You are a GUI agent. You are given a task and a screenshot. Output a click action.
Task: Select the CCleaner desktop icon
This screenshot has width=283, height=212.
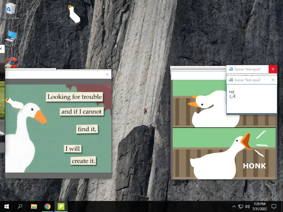pos(11,63)
